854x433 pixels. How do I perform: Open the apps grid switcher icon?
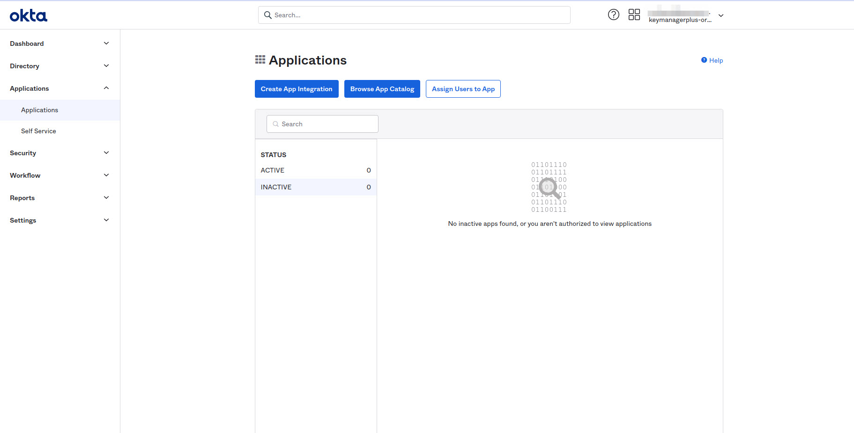tap(634, 14)
